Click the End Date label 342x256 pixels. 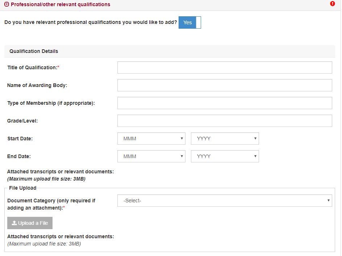(19, 156)
